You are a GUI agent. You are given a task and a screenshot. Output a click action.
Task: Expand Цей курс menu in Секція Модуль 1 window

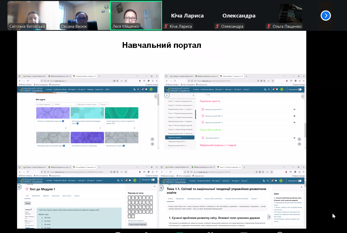tap(229, 89)
